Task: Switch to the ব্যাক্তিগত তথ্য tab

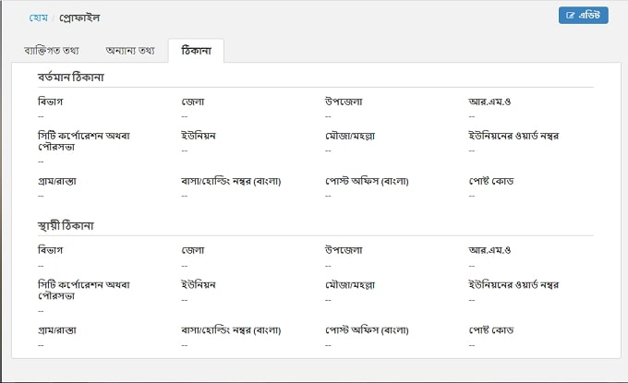Action: pos(52,51)
